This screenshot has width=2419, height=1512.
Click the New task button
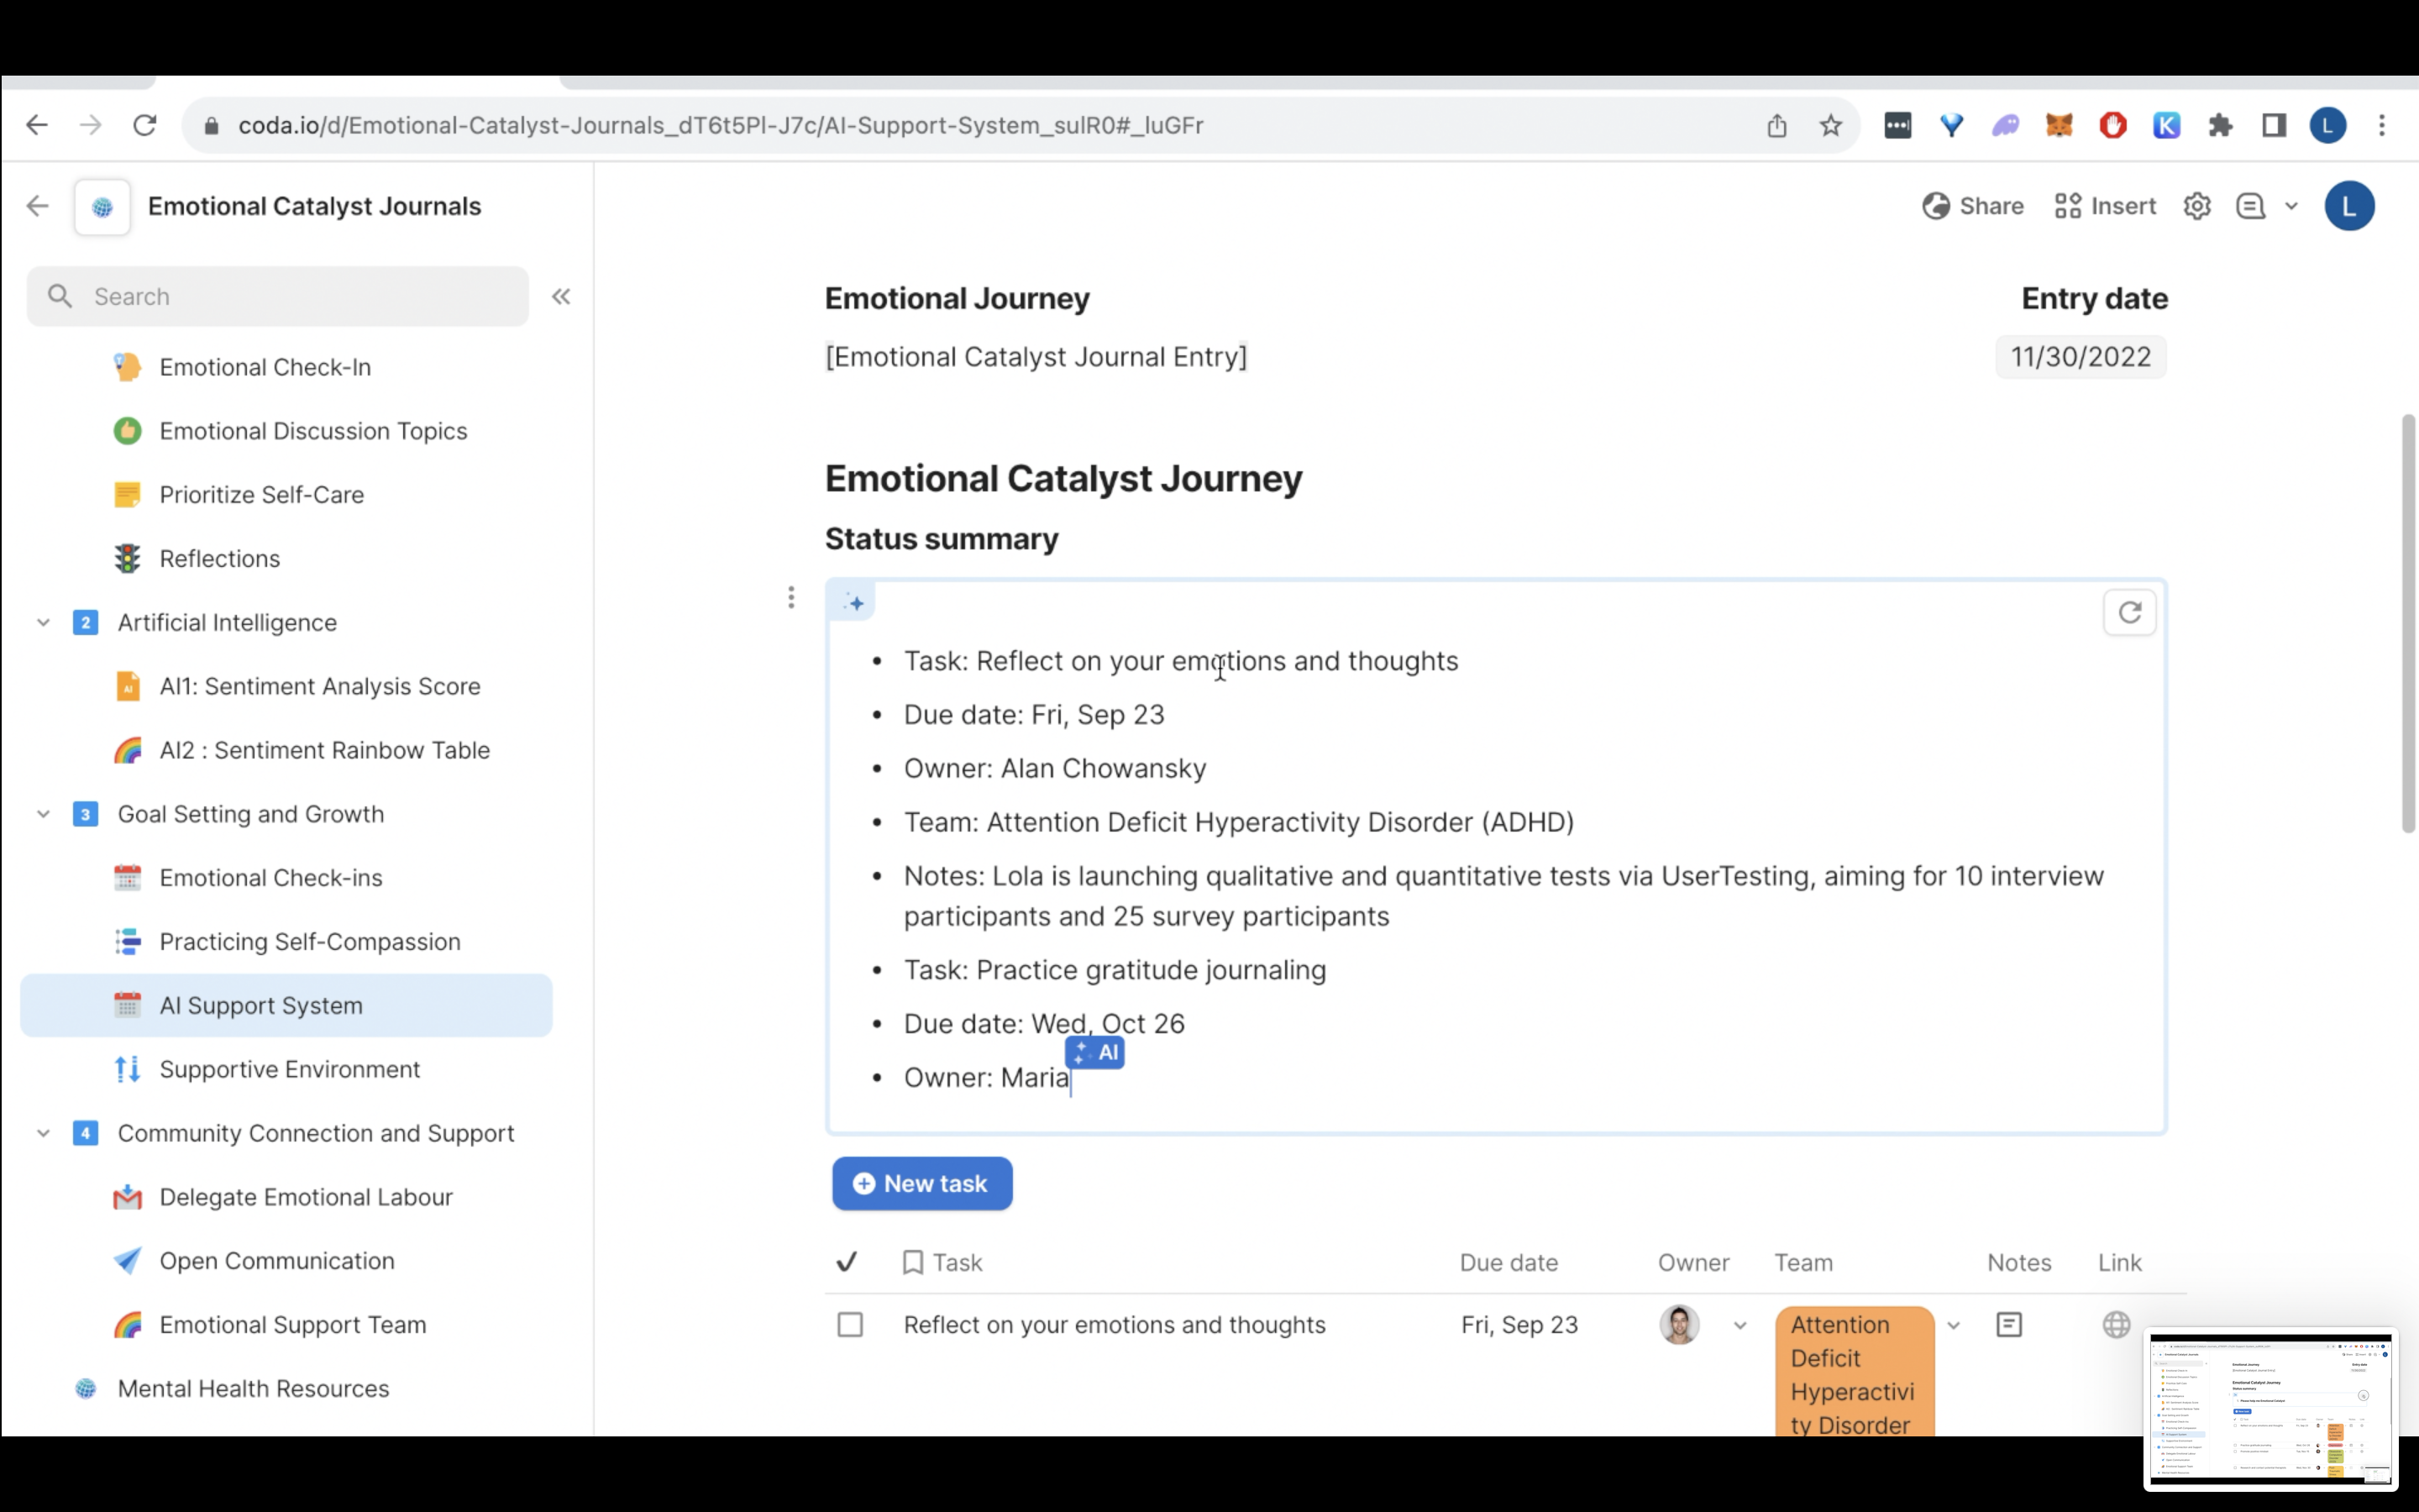coord(921,1184)
